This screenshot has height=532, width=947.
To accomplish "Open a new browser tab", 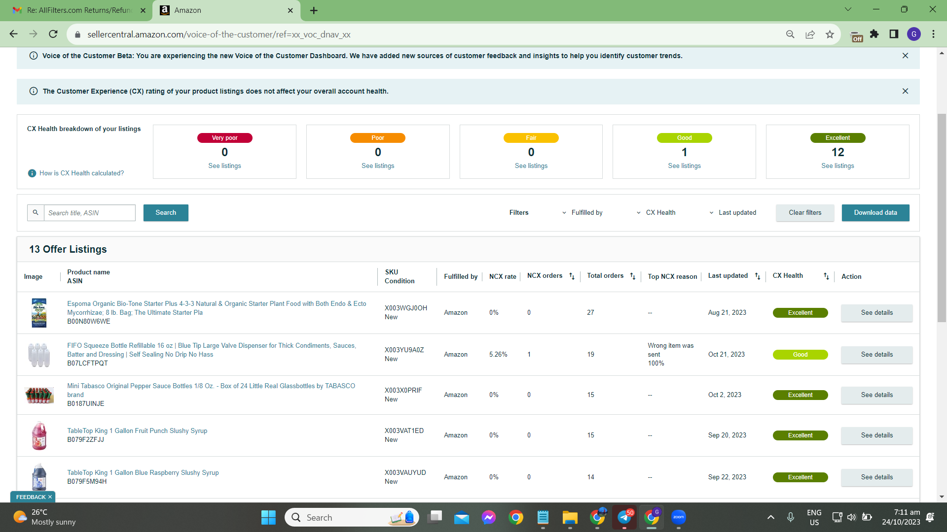I will tap(314, 10).
